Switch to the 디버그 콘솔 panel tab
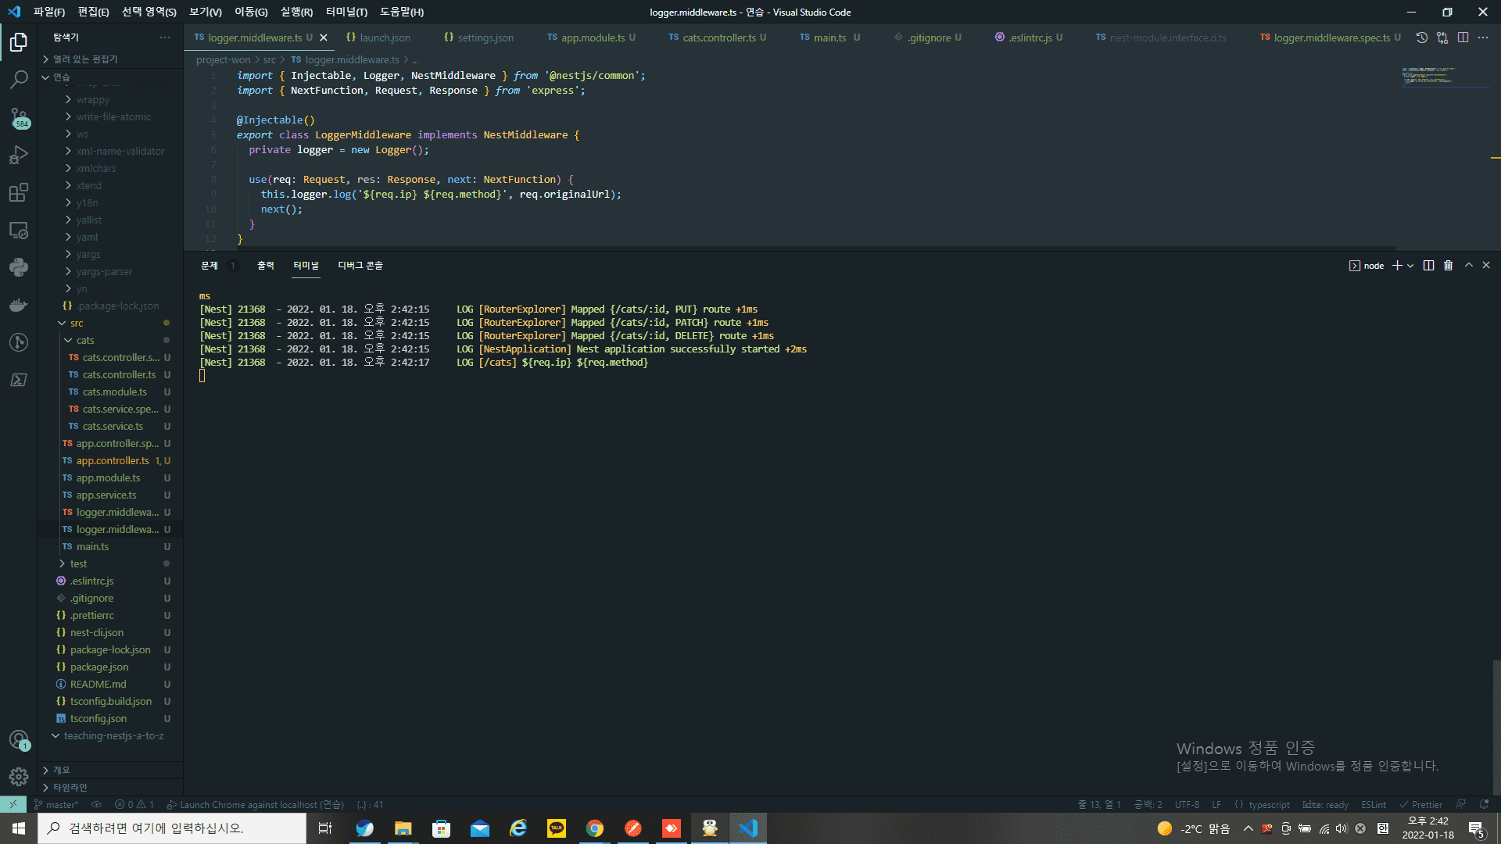Viewport: 1501px width, 844px height. [360, 266]
